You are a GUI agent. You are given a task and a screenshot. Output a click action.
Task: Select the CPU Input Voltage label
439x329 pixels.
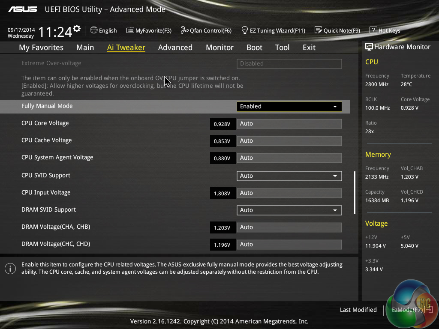click(x=46, y=192)
